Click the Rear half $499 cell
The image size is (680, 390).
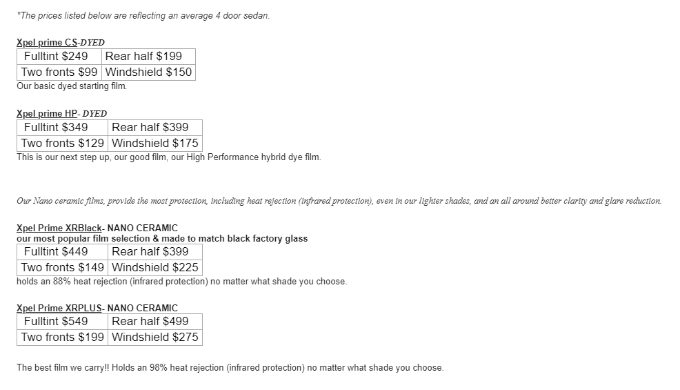point(150,321)
